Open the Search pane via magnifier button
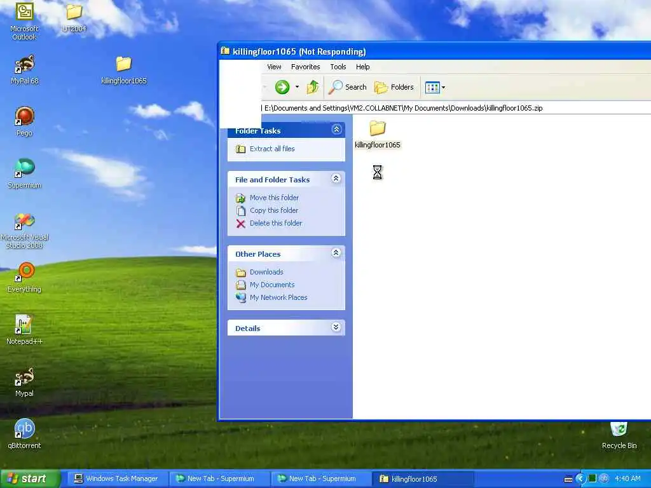Viewport: 651px width, 488px height. tap(348, 87)
